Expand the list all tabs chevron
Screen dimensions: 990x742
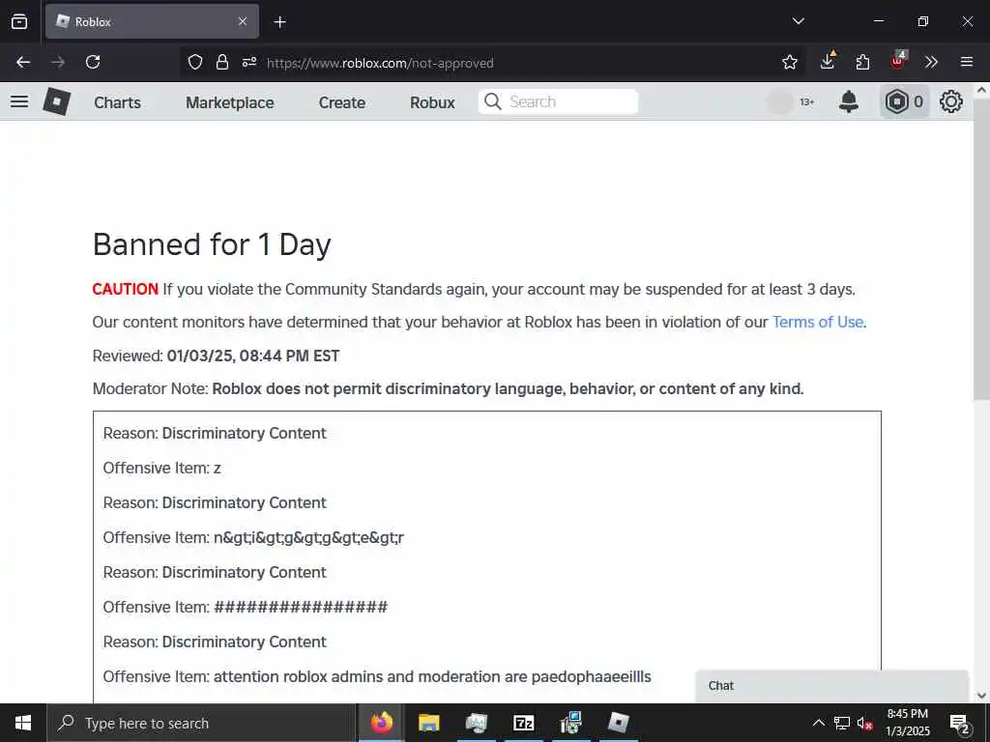(798, 21)
